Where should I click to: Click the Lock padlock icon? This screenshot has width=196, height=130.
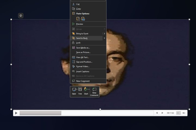coord(73,43)
